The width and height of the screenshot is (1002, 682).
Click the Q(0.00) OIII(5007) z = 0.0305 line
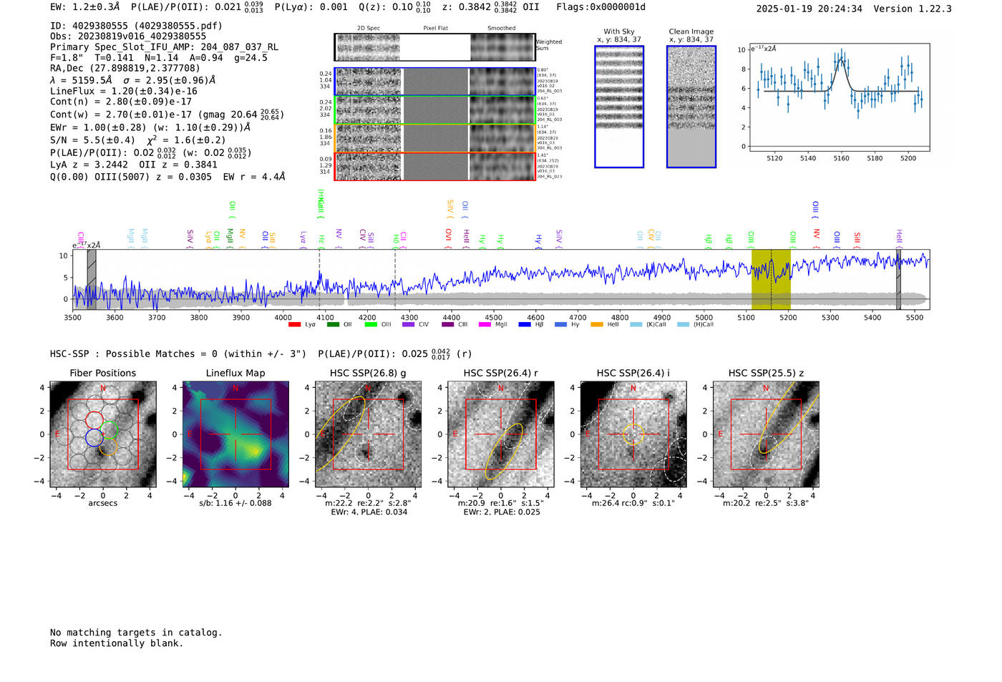167,177
